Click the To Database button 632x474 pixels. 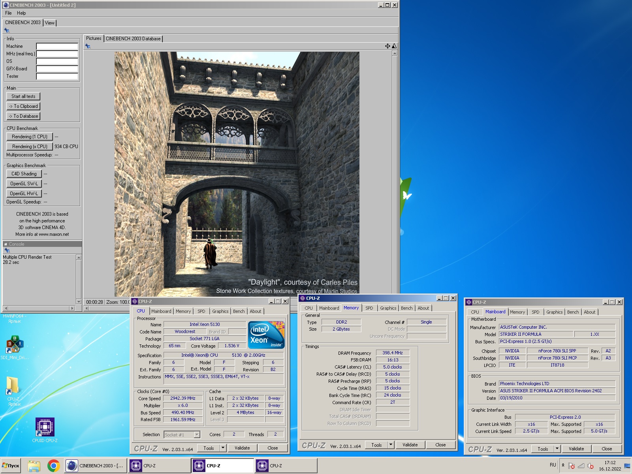point(23,116)
